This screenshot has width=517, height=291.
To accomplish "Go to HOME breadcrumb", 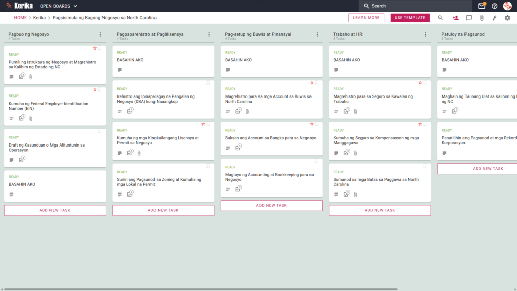I will [20, 18].
